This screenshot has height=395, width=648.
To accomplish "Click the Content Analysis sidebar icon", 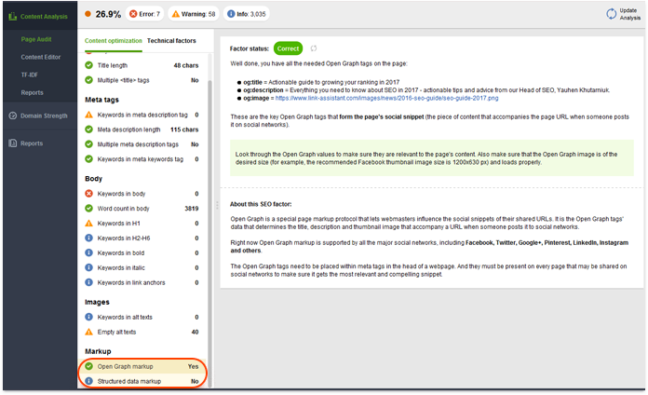I will tap(13, 16).
